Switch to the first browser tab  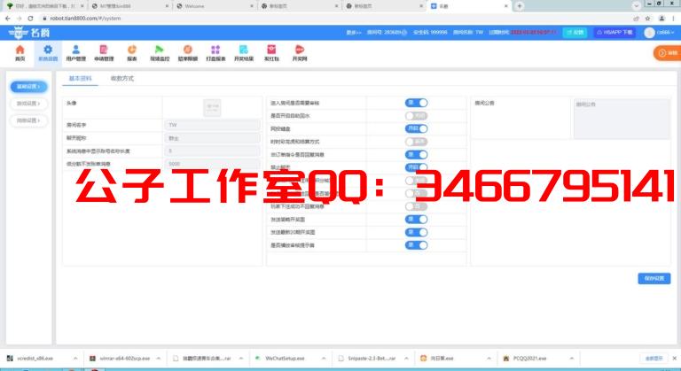click(45, 6)
